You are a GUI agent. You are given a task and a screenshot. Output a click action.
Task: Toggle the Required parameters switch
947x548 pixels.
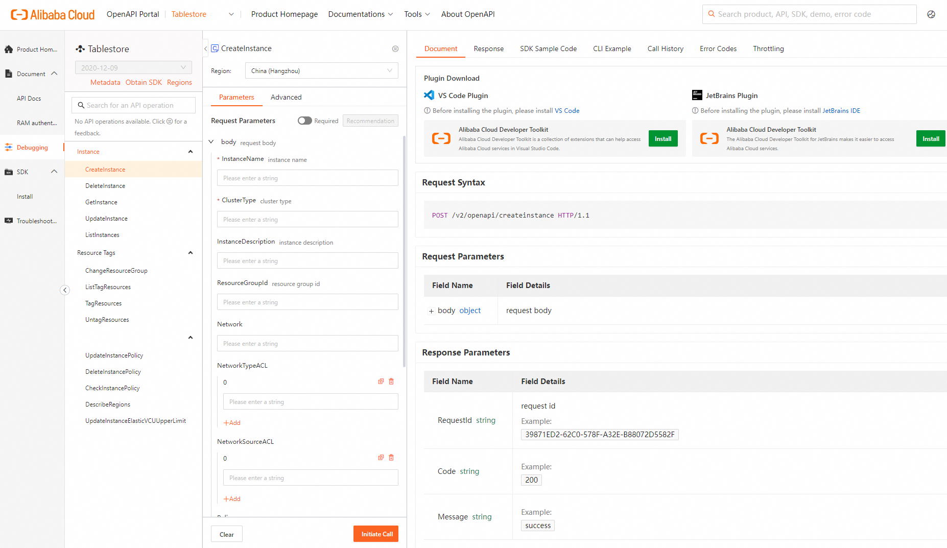coord(305,121)
